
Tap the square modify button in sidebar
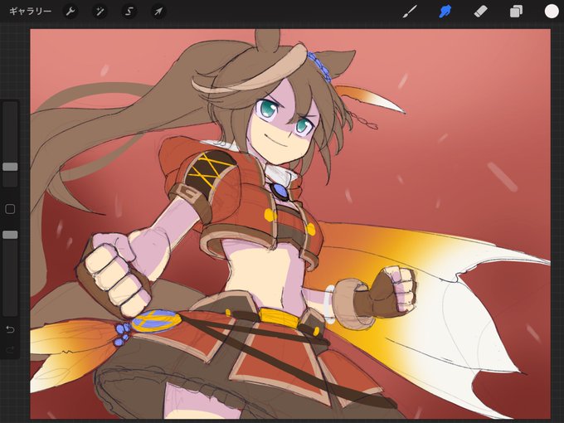click(10, 209)
